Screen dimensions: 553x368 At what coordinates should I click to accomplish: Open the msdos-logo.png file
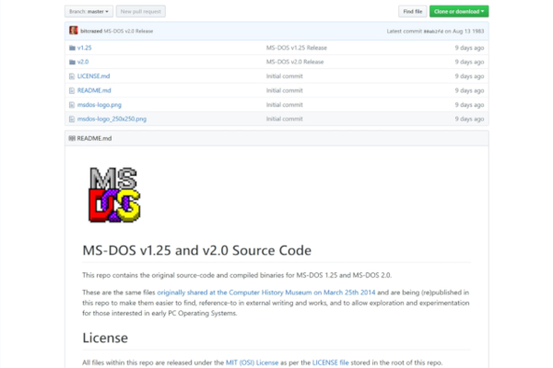pos(100,105)
